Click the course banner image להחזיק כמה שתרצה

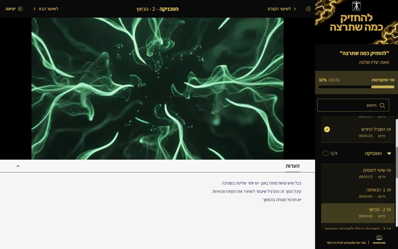(357, 22)
